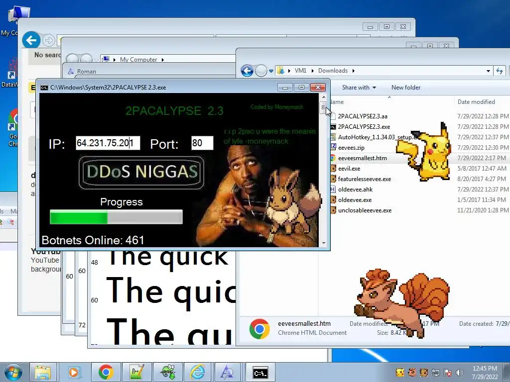Switch to the font viewer taskbar icon
Screen dimensions: 510x382
pyautogui.click(x=227, y=373)
